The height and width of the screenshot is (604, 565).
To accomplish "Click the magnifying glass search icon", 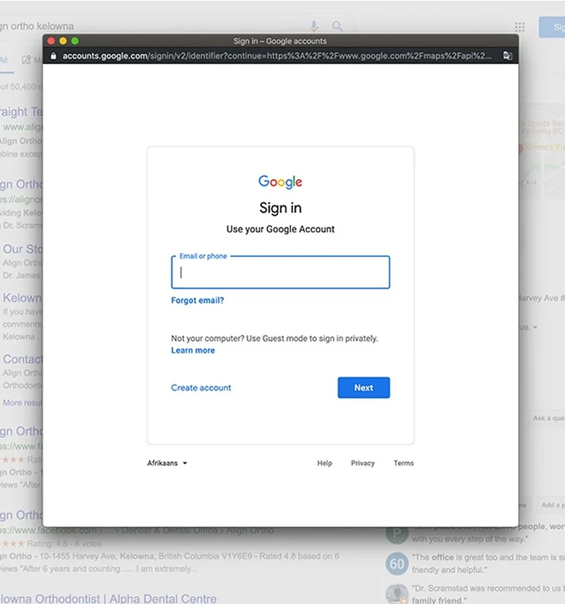I will coord(337,26).
